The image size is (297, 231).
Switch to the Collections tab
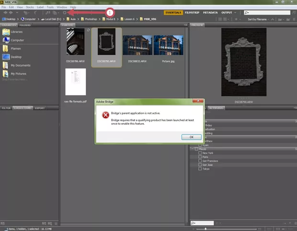pos(22,108)
